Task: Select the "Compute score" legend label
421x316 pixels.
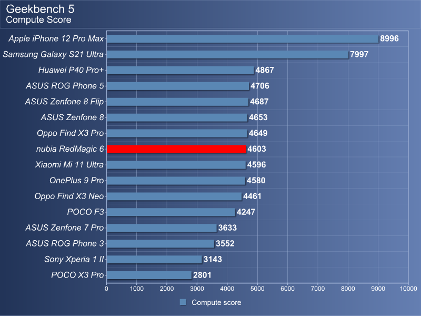Action: pos(216,302)
